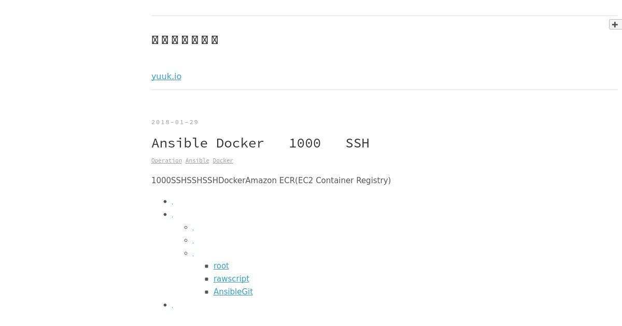Jump to the AnsibleGit section in the contents
This screenshot has height=326, width=622.
coord(233,292)
